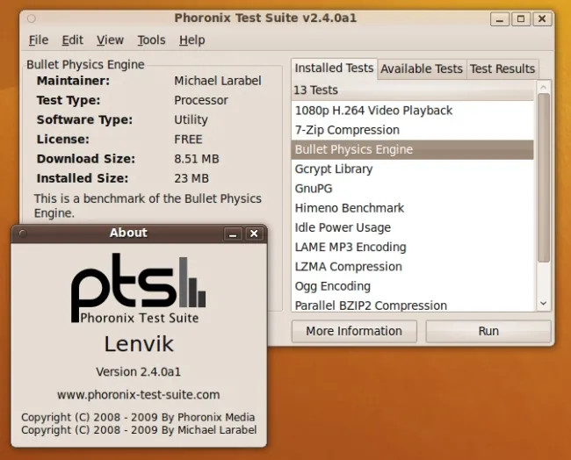The height and width of the screenshot is (460, 571).
Task: Open the File menu
Action: pos(39,40)
